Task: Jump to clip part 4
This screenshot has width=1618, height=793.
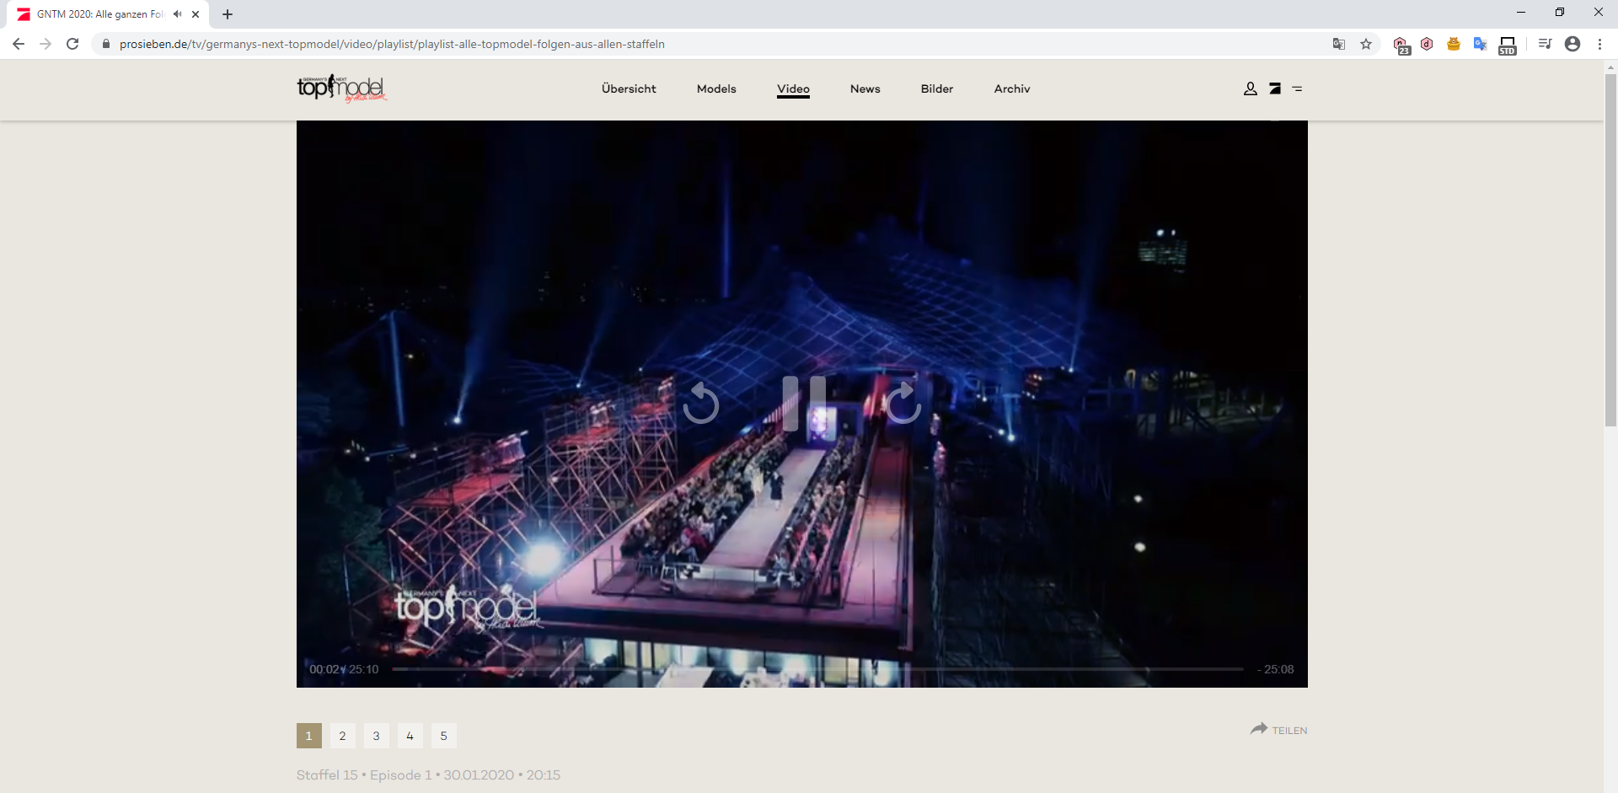Action: pos(410,736)
